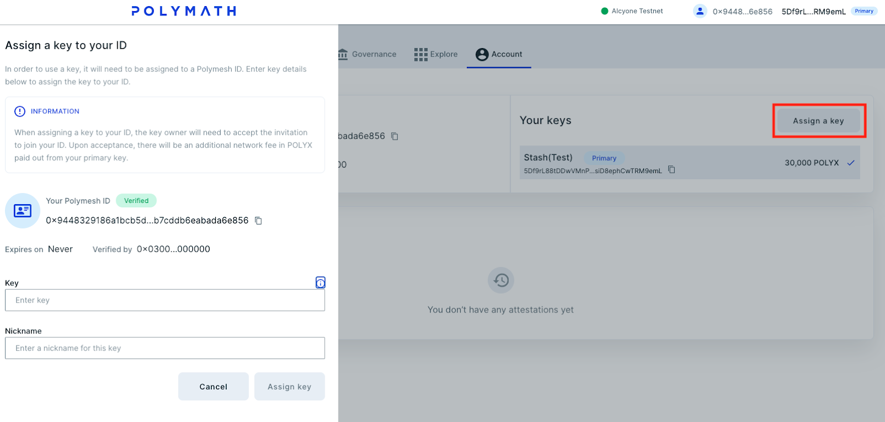The width and height of the screenshot is (885, 422).
Task: Click the Key field info icon
Action: [x=320, y=283]
